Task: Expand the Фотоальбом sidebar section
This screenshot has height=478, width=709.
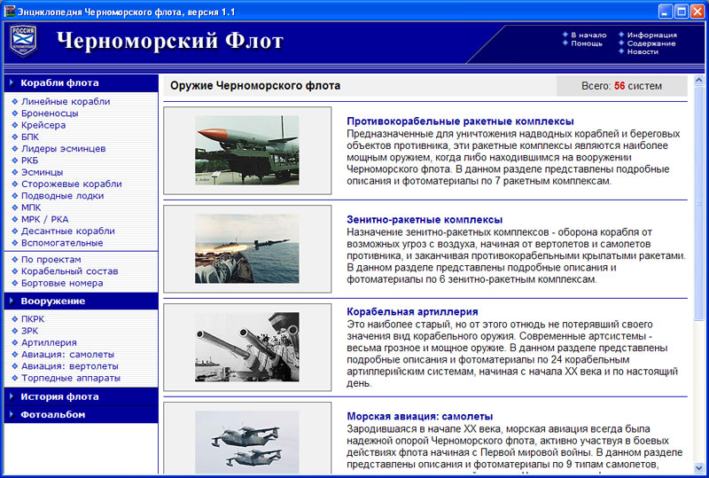Action: coord(53,414)
